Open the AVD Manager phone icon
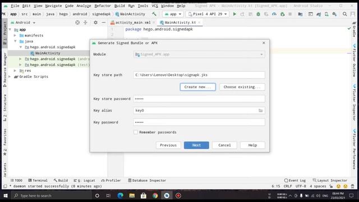Viewport: 359px width, 202px height. pos(326,14)
